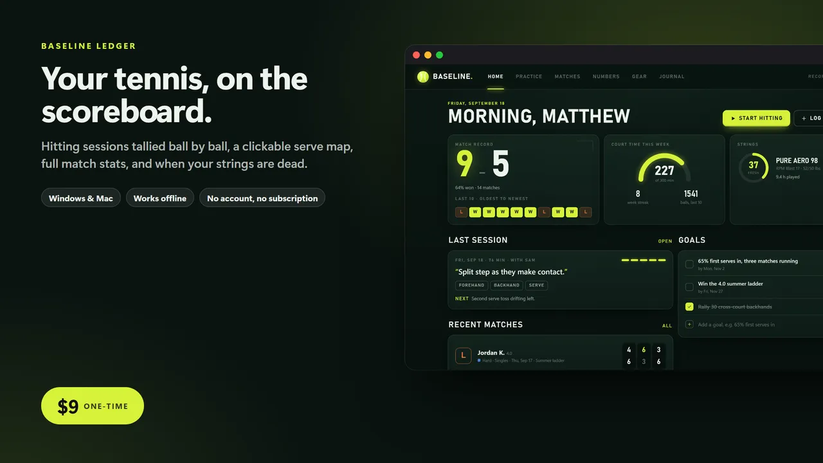Click the play icon in Start Hitting
This screenshot has height=463, width=823.
pos(733,118)
